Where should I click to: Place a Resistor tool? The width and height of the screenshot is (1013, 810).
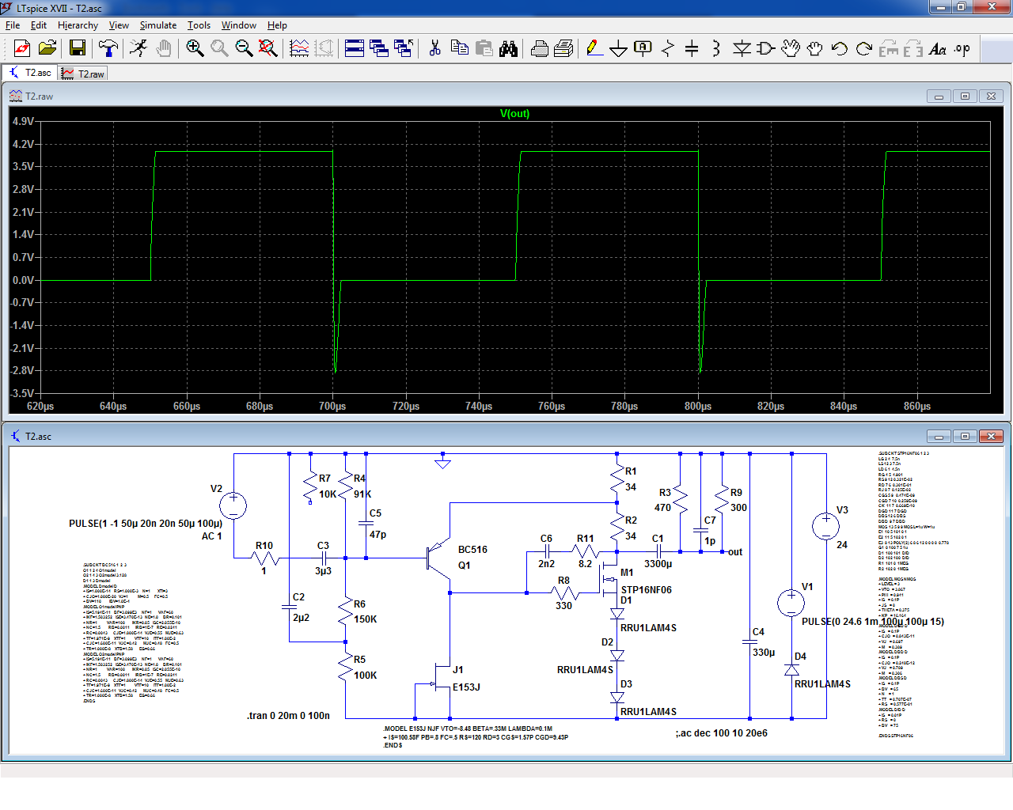tap(668, 48)
